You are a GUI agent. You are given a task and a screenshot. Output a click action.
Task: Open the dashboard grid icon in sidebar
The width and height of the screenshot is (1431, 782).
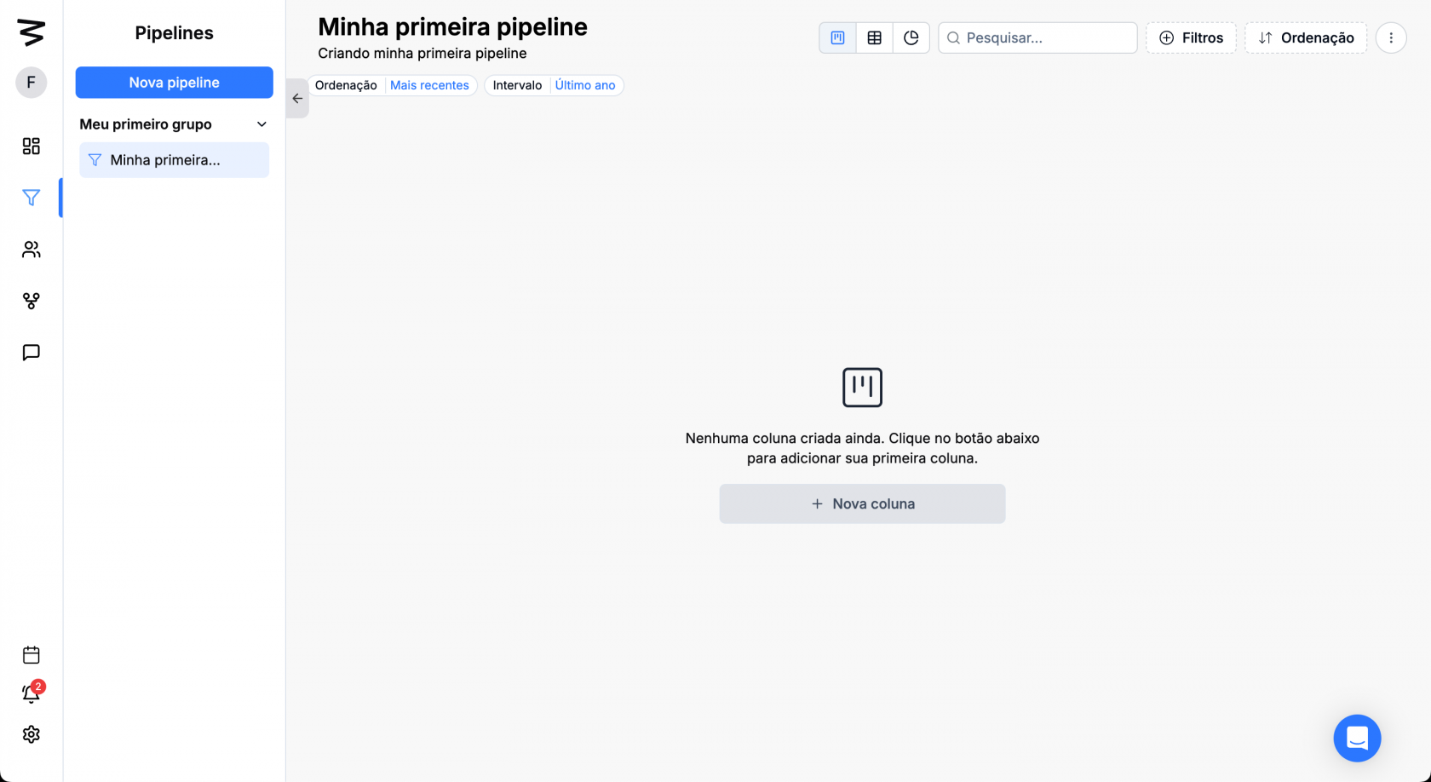(x=32, y=147)
